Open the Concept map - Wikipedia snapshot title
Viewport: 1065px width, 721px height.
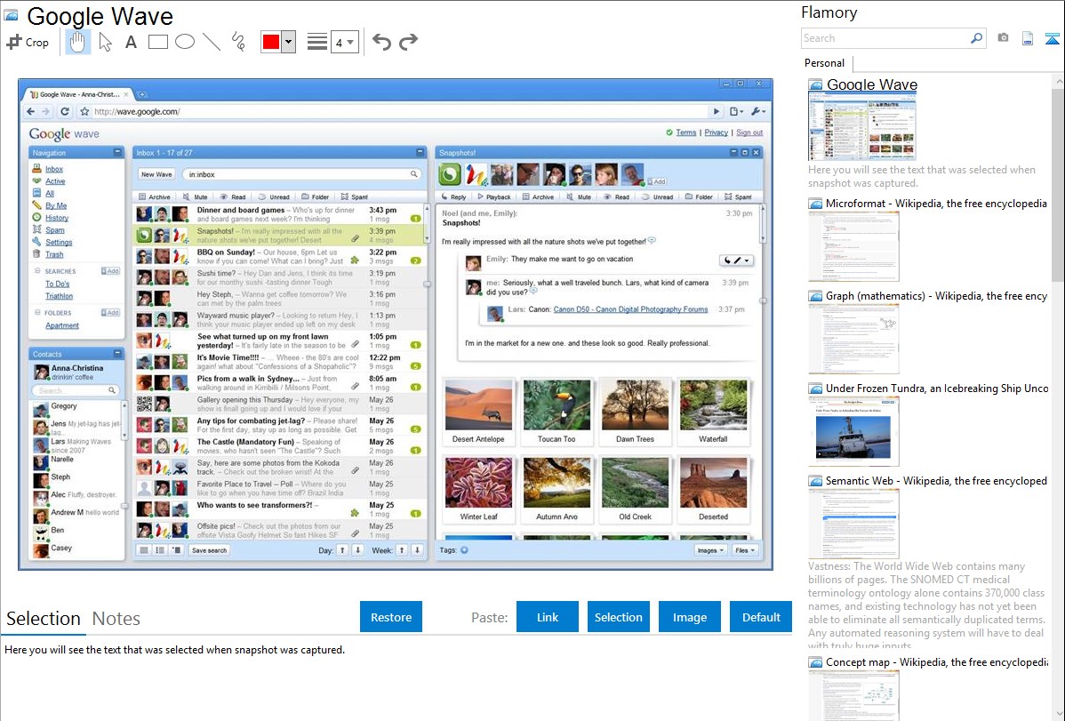936,661
